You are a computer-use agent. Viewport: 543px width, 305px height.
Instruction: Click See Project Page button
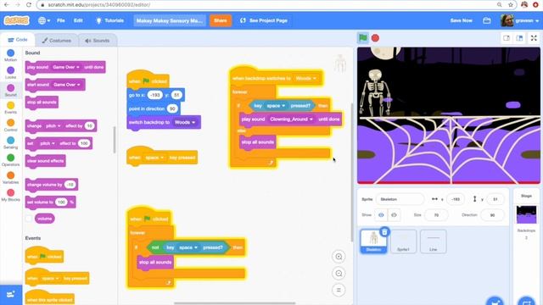click(264, 20)
